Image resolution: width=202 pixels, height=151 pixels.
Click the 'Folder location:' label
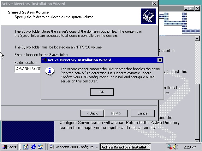pos(26,63)
